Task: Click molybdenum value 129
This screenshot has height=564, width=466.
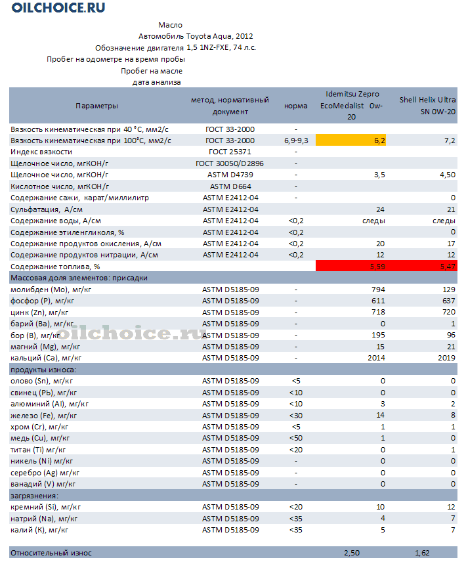Action: coord(449,290)
